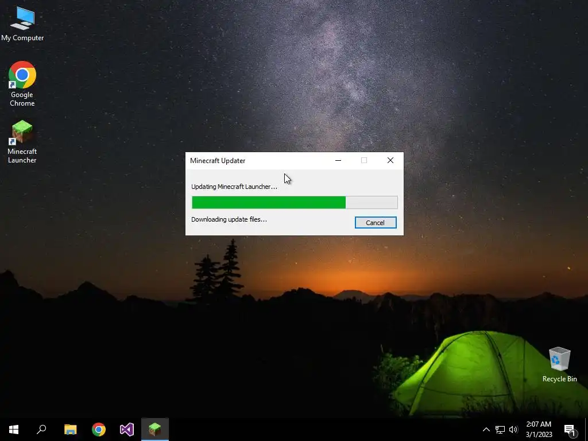Open the network status tray icon
588x441 pixels.
tap(500, 430)
